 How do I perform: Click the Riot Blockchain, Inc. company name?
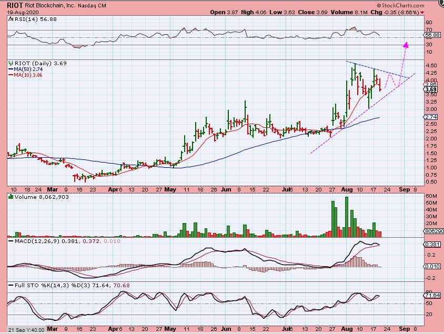[49, 5]
